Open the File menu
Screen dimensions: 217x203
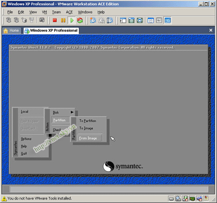pos(10,12)
